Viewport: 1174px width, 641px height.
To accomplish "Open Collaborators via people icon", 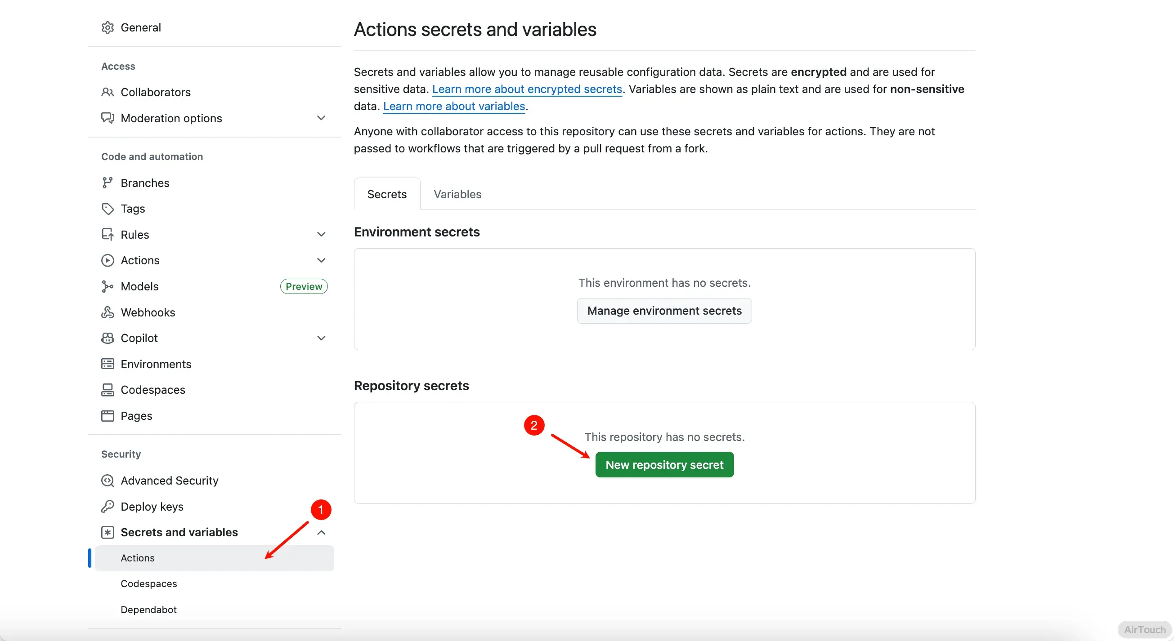I will click(x=108, y=92).
